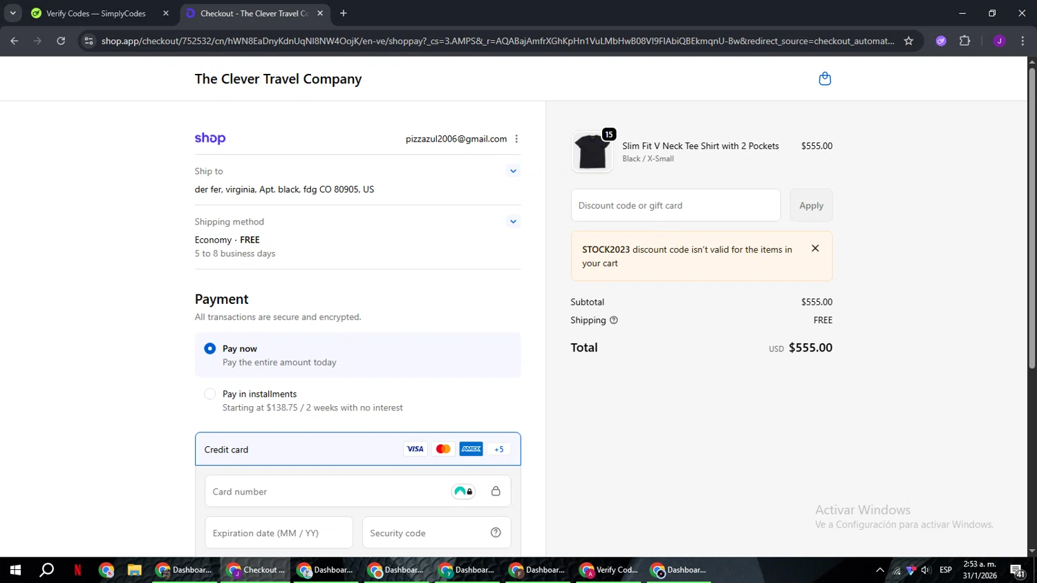The height and width of the screenshot is (583, 1037).
Task: Open the volume control in system tray
Action: tap(926, 570)
